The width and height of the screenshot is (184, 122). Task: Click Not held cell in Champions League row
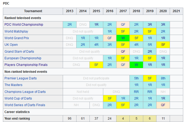point(83,92)
